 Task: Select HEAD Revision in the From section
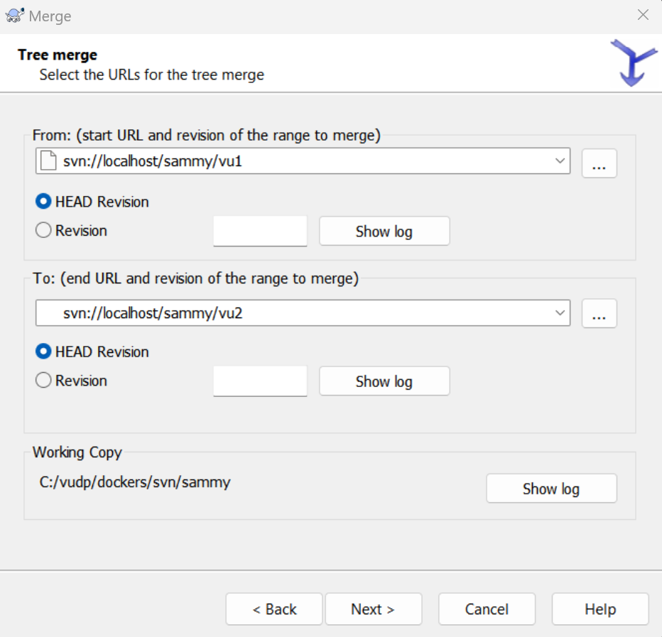coord(44,202)
